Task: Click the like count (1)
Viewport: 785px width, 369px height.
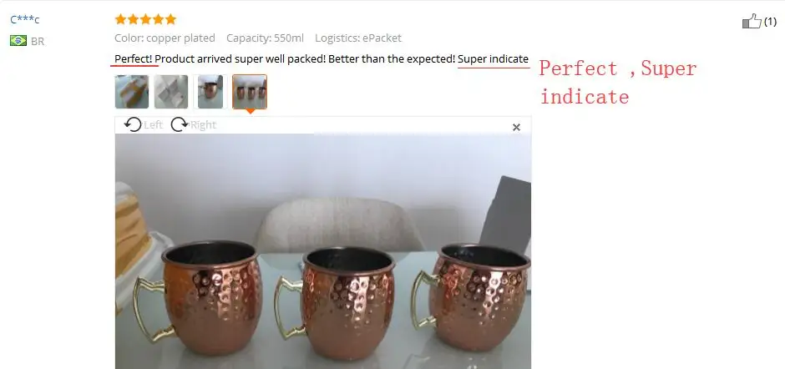Action: [x=770, y=22]
